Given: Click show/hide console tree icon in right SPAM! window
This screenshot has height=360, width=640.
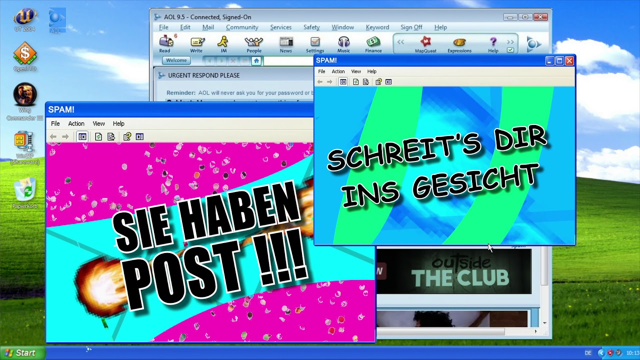Looking at the screenshot, I should [343, 82].
